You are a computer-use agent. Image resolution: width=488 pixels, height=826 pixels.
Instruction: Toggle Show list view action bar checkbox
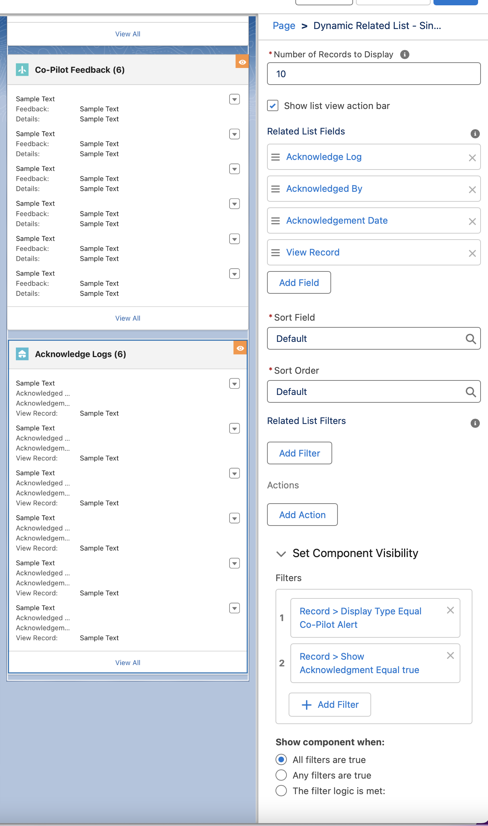click(x=273, y=105)
